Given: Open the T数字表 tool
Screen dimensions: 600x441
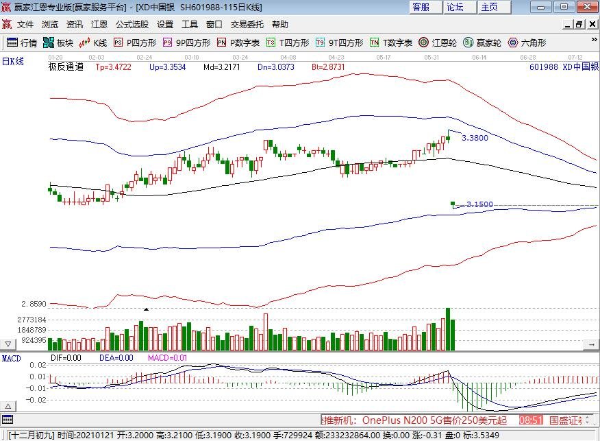Looking at the screenshot, I should (x=391, y=43).
